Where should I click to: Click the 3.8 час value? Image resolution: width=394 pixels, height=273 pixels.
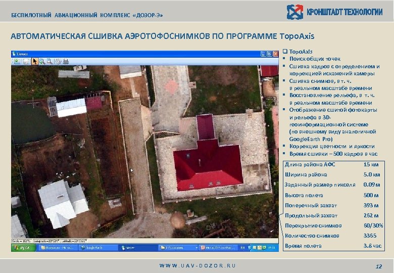pos(372,246)
